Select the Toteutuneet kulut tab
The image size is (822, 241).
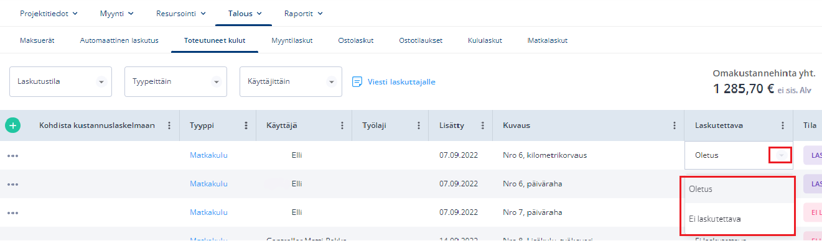click(x=215, y=40)
